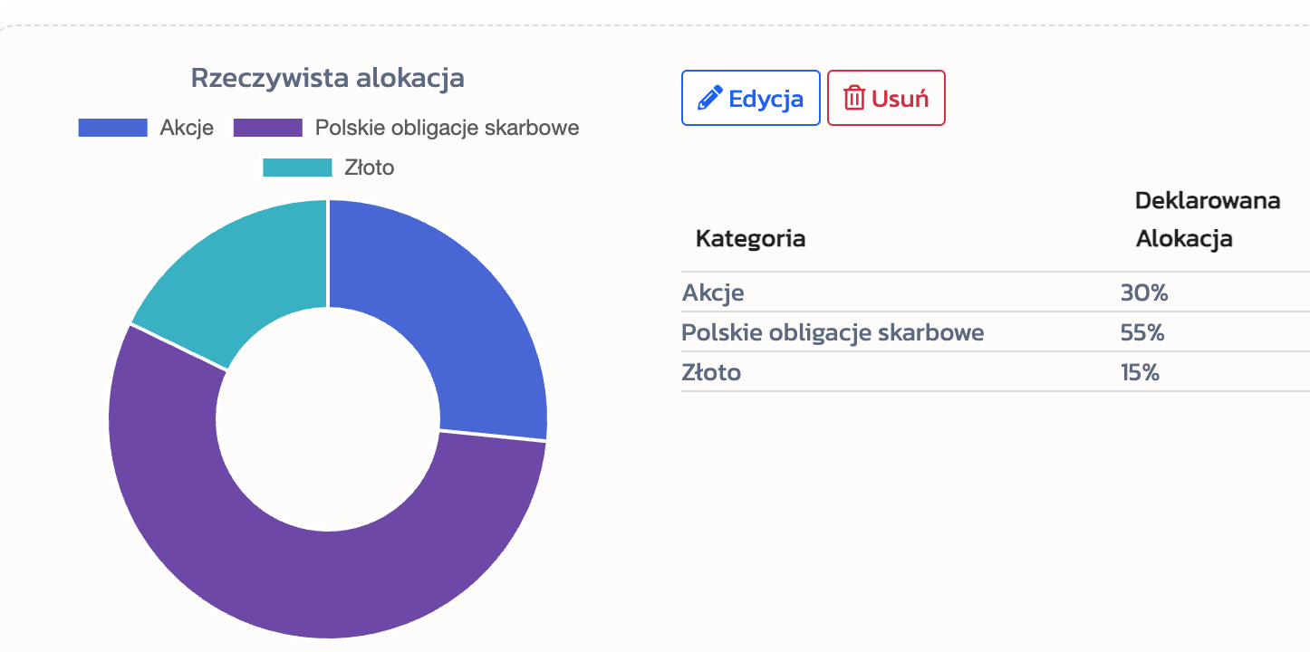Select the blue Akcje legend swatch

[111, 128]
